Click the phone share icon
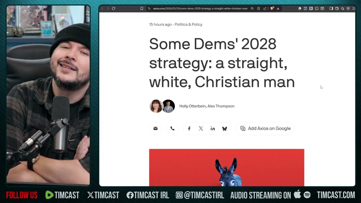Image resolution: width=361 pixels, height=203 pixels. [x=172, y=129]
